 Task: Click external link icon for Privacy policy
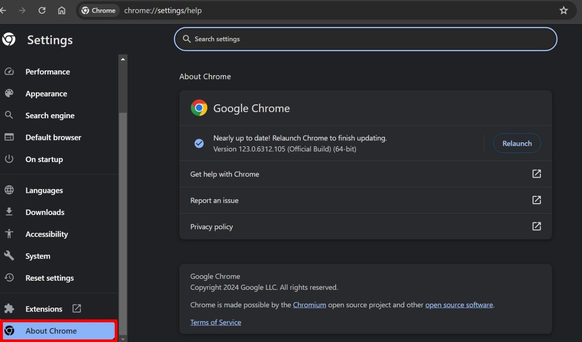[536, 226]
